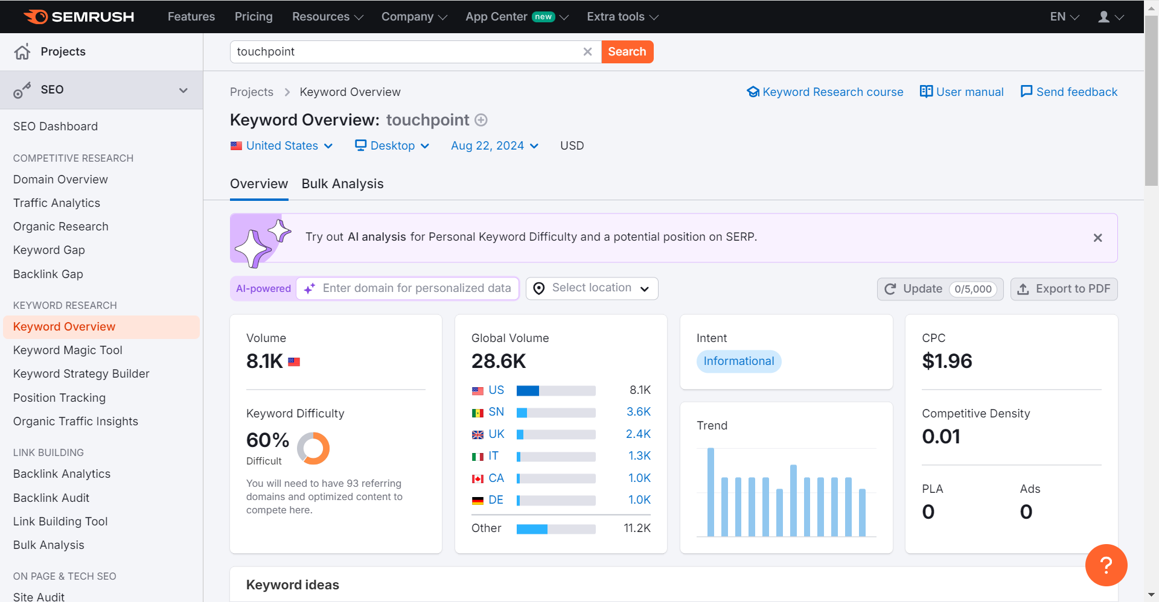Switch to the Bulk Analysis tab
This screenshot has height=602, width=1159.
click(342, 184)
